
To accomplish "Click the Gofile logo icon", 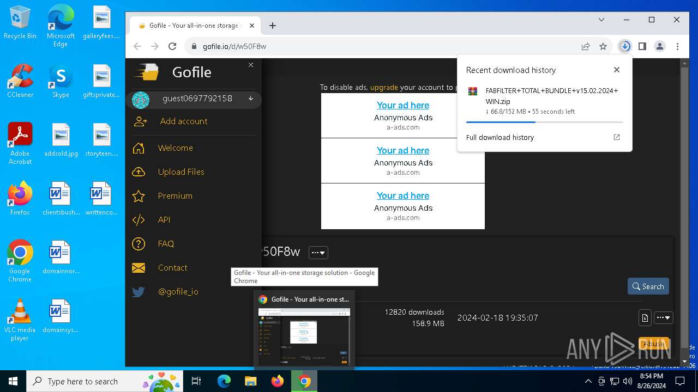I will [x=146, y=72].
